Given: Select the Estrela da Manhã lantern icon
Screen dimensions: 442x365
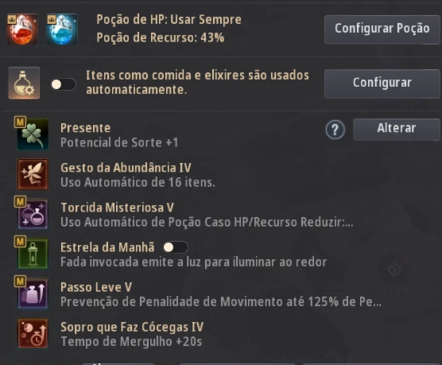Looking at the screenshot, I should pyautogui.click(x=33, y=254).
